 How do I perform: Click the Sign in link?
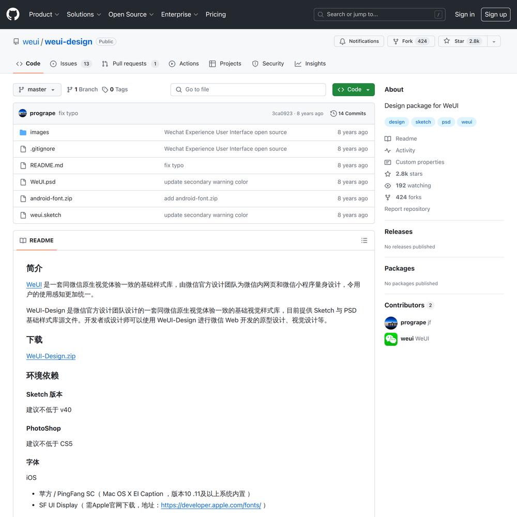(465, 14)
